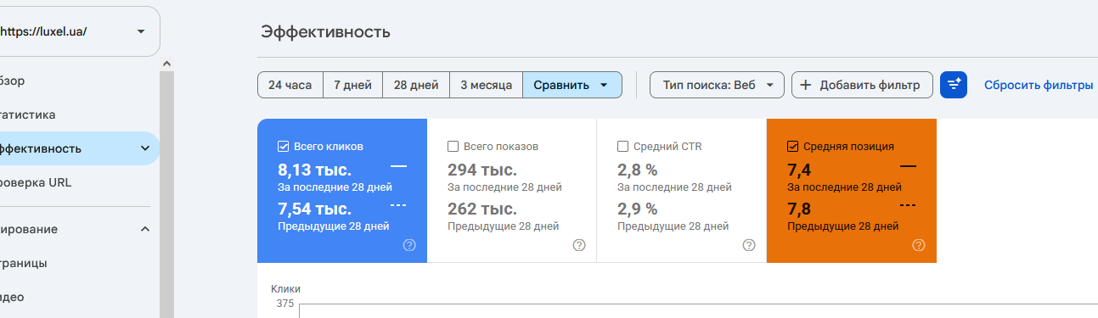
Task: Select the 3 месяца tab
Action: coord(486,85)
